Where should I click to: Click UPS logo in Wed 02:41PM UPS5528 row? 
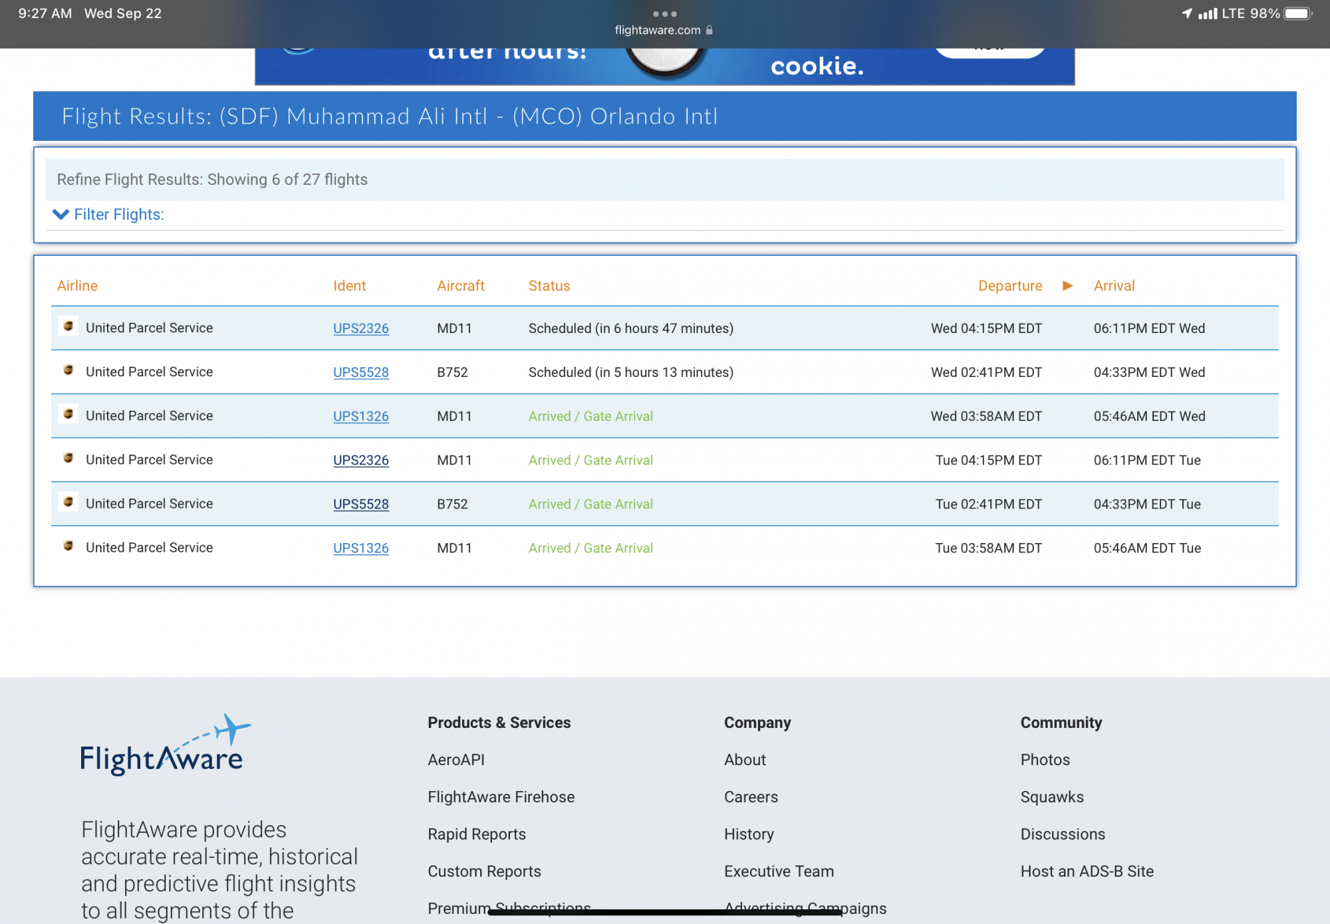click(68, 370)
